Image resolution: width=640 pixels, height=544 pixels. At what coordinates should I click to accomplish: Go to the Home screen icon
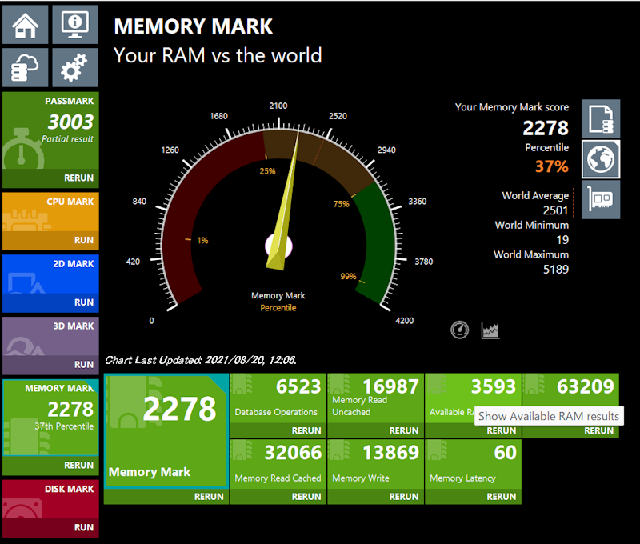tap(26, 25)
